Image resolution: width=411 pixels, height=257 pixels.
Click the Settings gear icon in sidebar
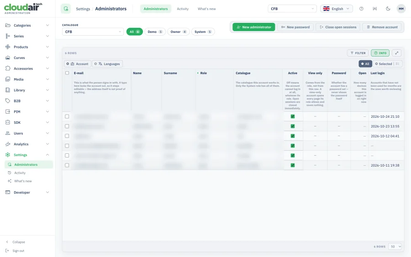click(8, 155)
